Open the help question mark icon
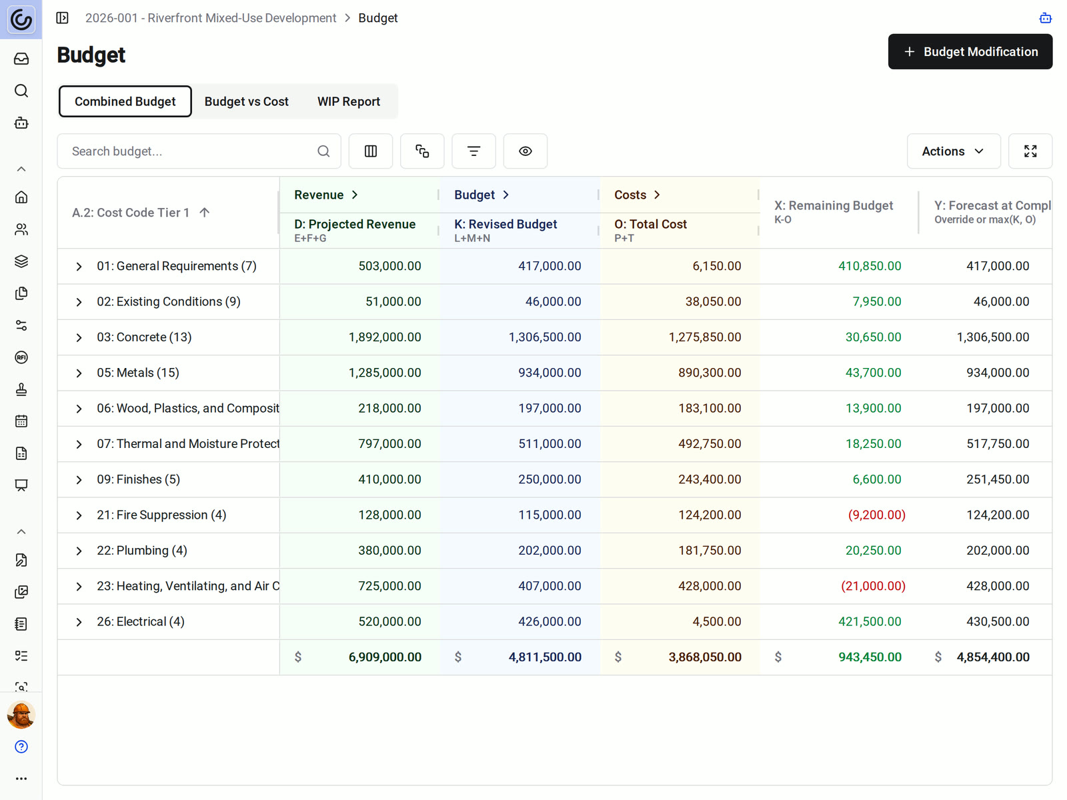This screenshot has height=800, width=1067. pos(21,747)
